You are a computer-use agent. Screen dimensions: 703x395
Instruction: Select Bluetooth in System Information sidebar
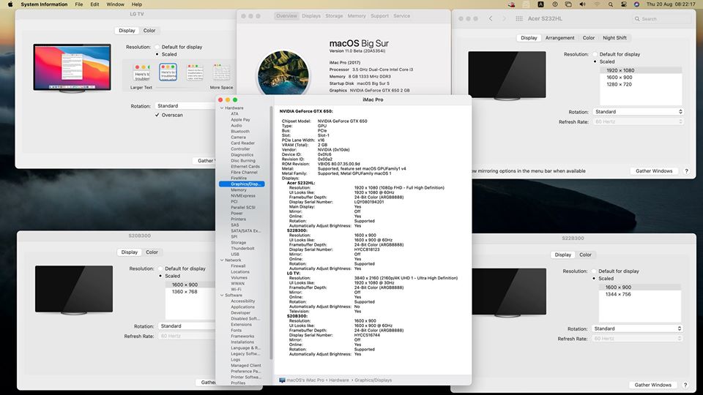(240, 131)
